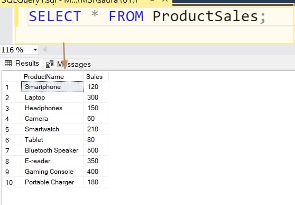Click the Sales value 60
Screen dimensions: 295x205
click(96, 119)
